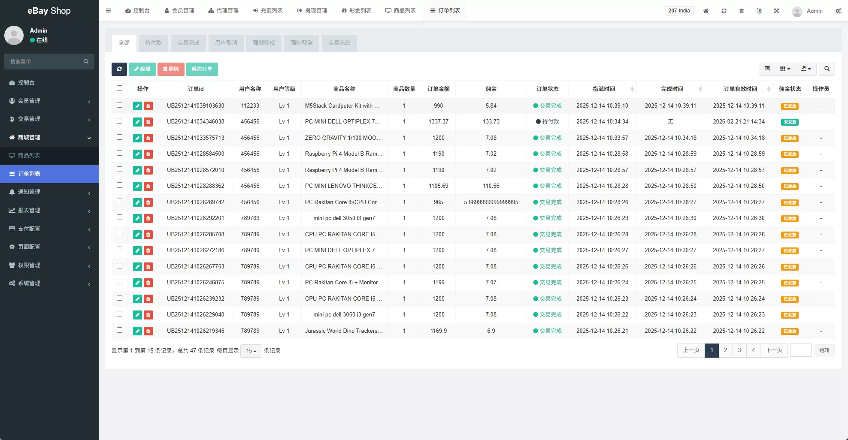The height and width of the screenshot is (440, 848).
Task: Refresh the order table with refresh icon
Action: 119,69
